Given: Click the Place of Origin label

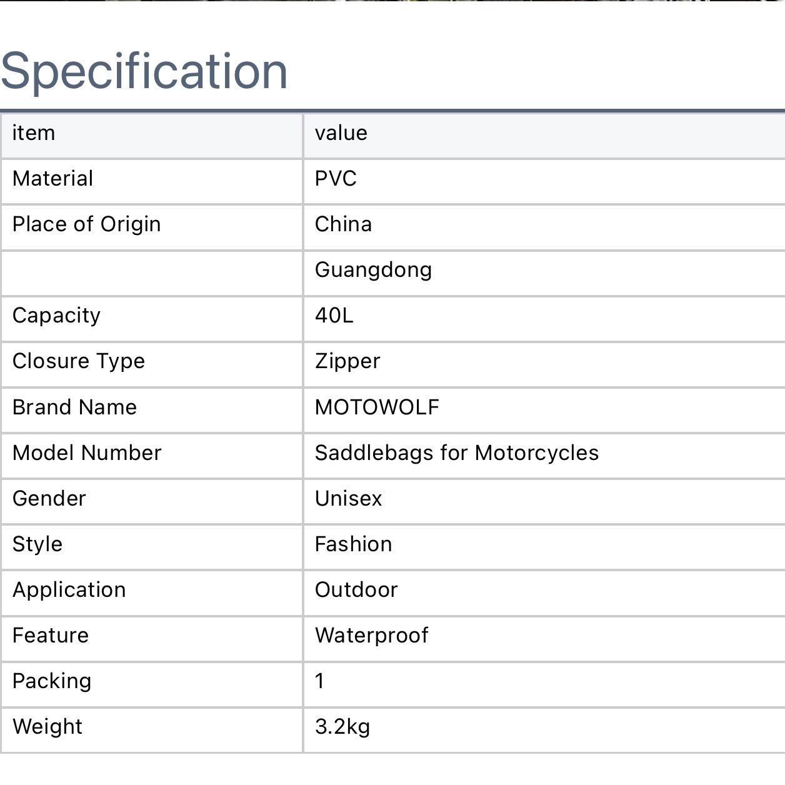Looking at the screenshot, I should [87, 224].
